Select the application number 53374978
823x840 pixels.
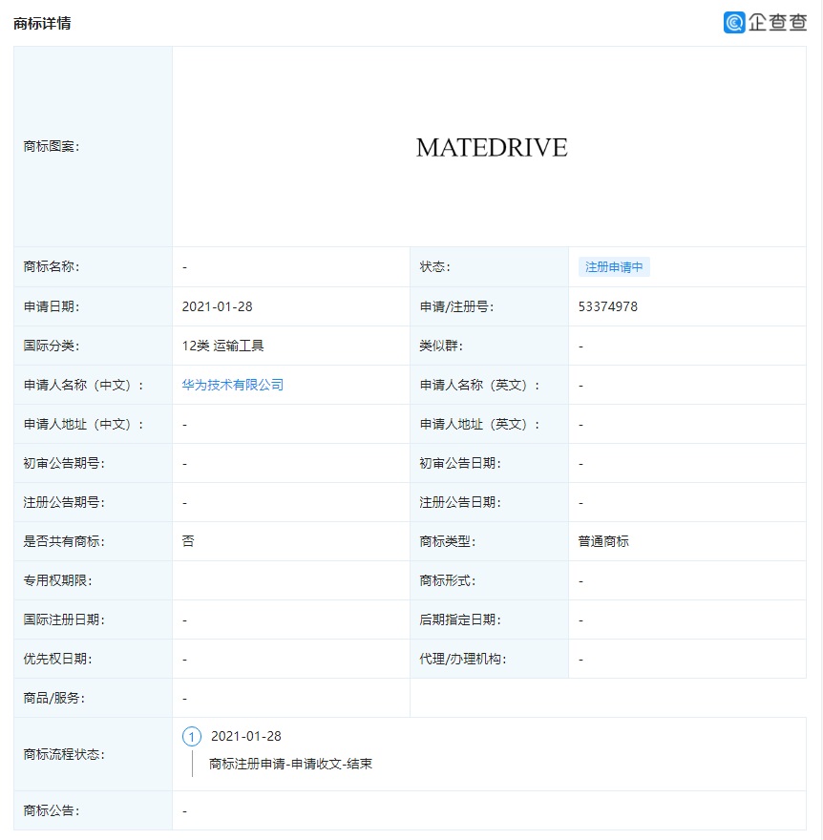tap(608, 305)
